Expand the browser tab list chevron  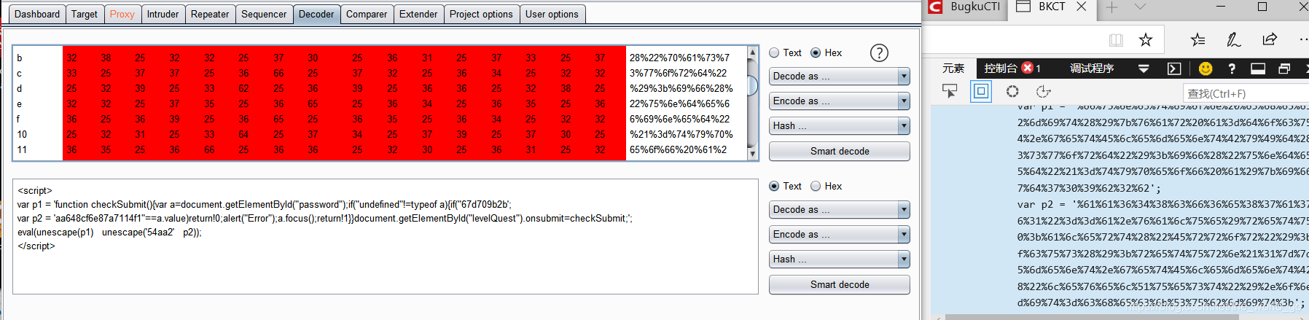pos(1141,7)
